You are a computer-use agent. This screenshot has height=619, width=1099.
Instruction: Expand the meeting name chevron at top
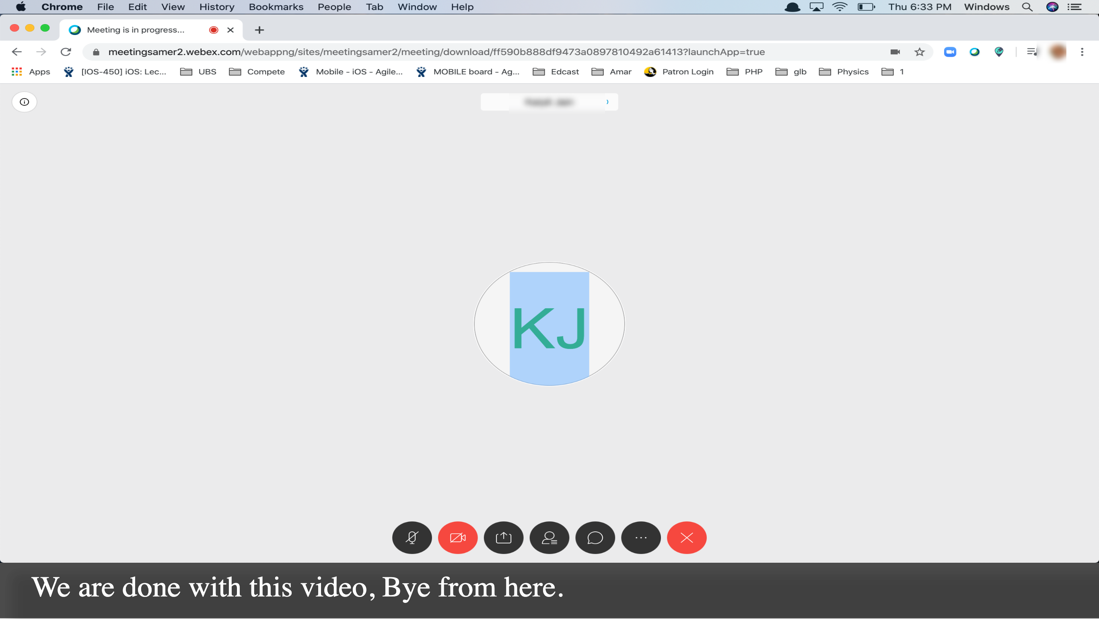coord(607,102)
